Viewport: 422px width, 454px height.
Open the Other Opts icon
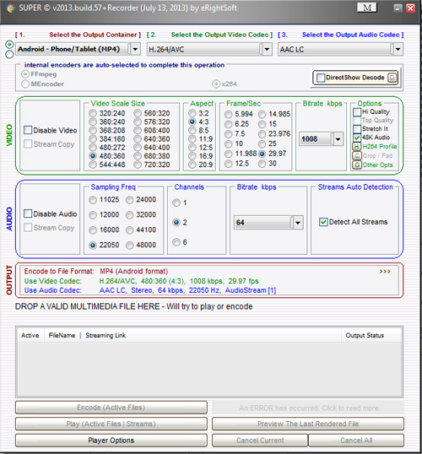(x=357, y=165)
